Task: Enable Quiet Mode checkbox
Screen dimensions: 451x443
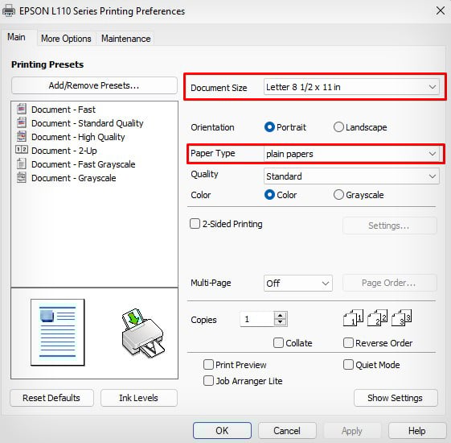Action: tap(348, 365)
